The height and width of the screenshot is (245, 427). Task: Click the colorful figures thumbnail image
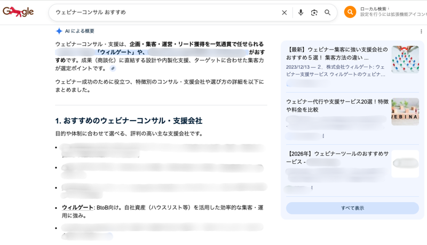click(x=405, y=59)
